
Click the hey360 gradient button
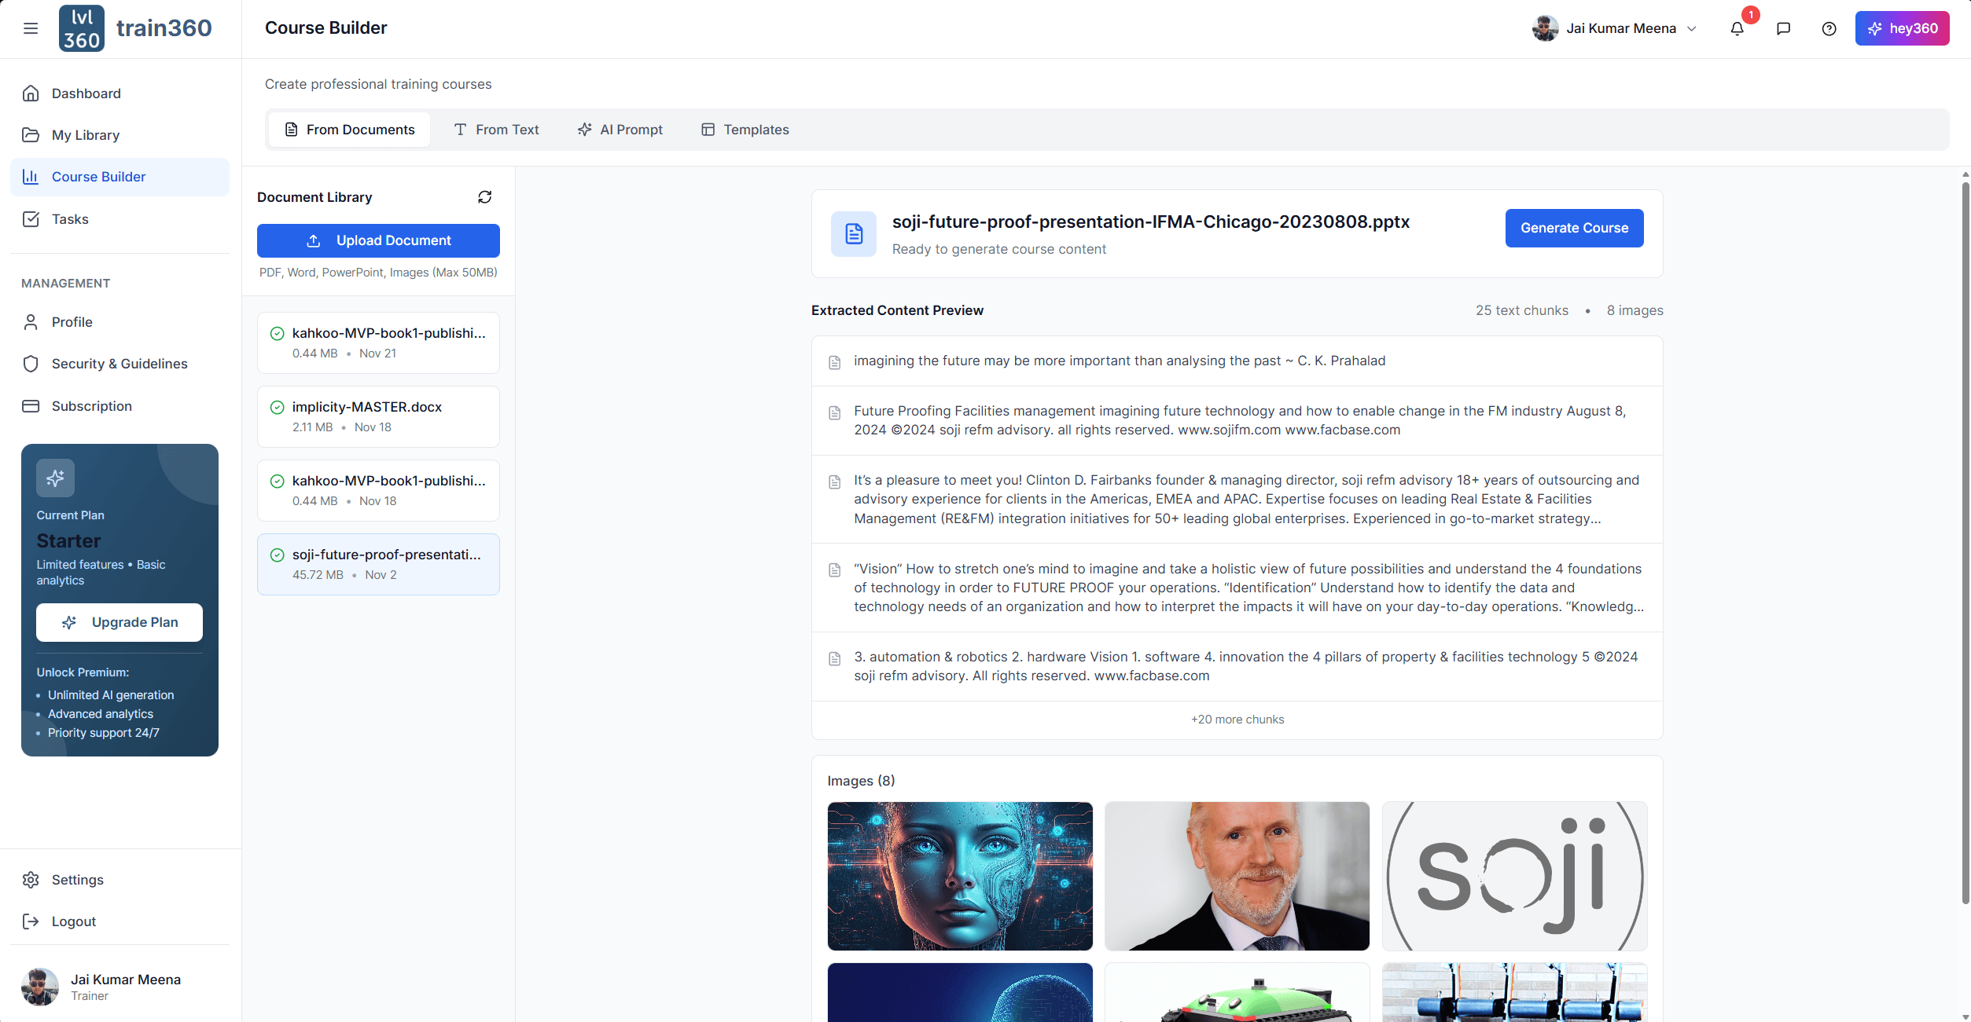coord(1902,27)
